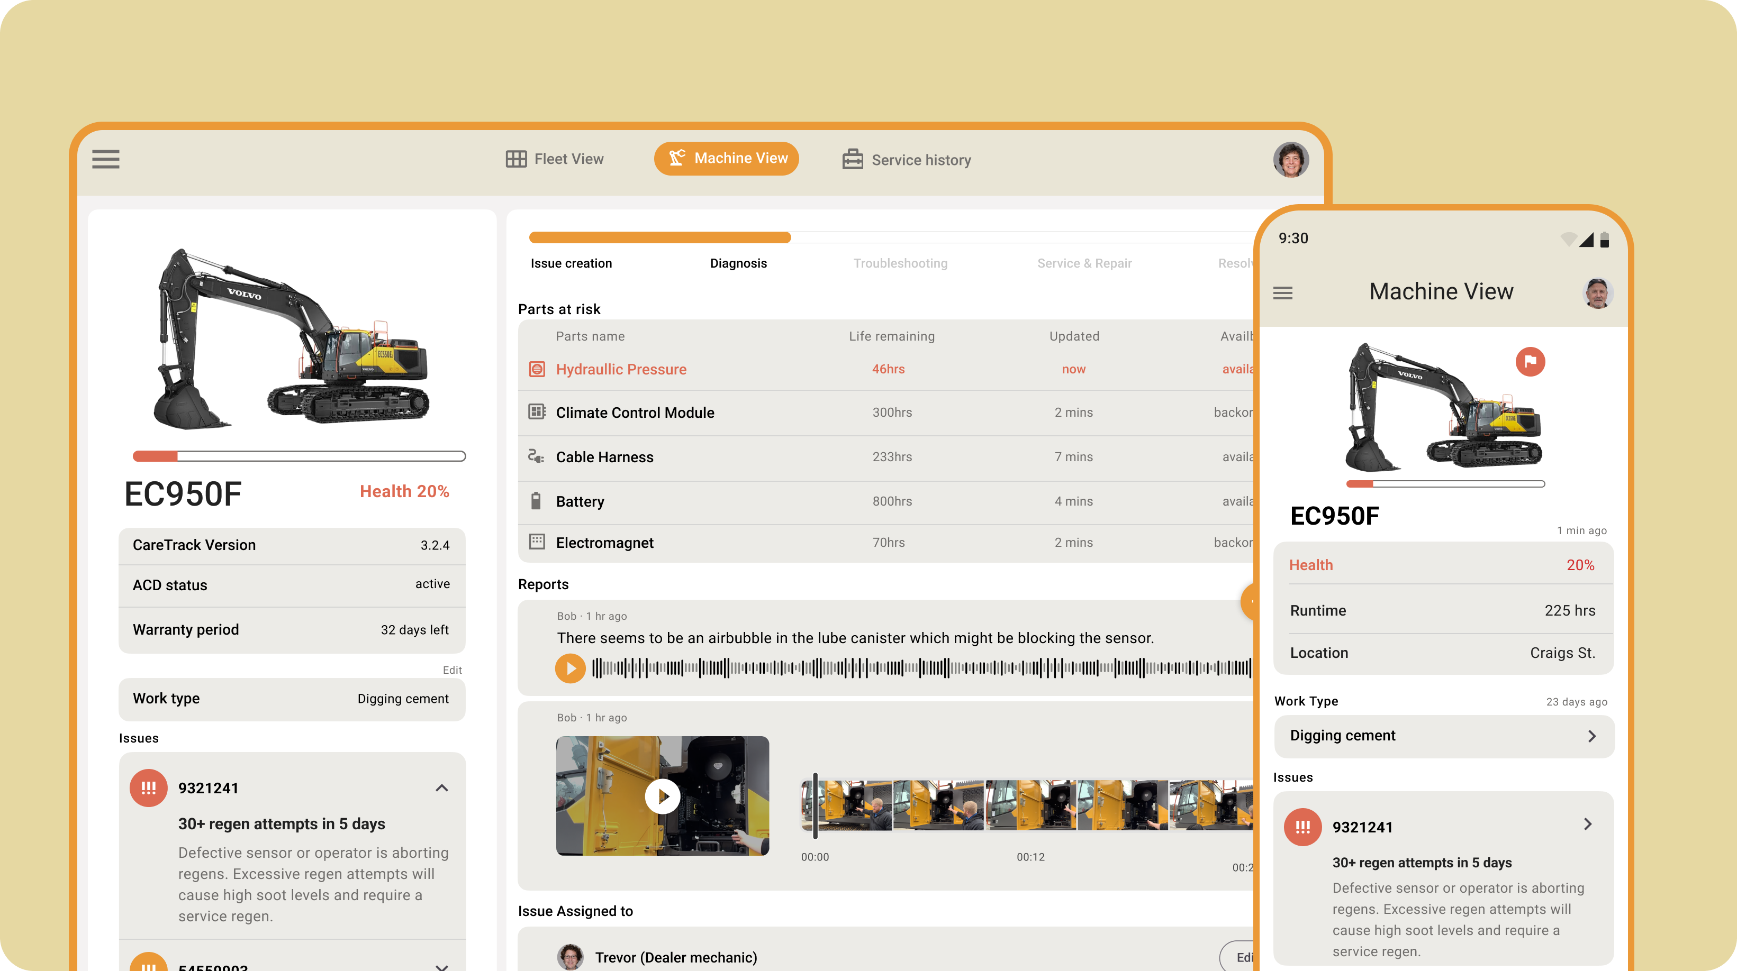Click the Battery part icon
This screenshot has height=971, width=1737.
pos(536,501)
